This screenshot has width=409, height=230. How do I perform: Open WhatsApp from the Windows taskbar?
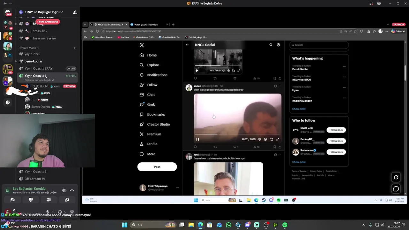tap(228, 225)
